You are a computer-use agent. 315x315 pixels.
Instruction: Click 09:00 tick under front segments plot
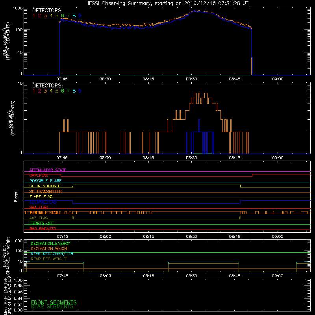[278, 79]
